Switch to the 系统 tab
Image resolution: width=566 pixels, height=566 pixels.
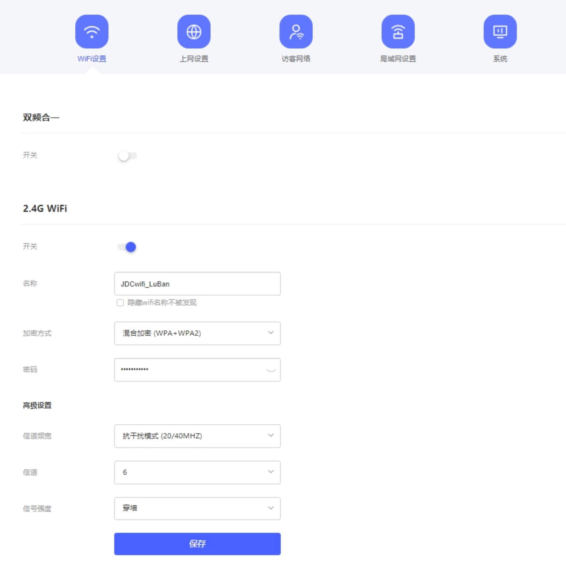500,59
